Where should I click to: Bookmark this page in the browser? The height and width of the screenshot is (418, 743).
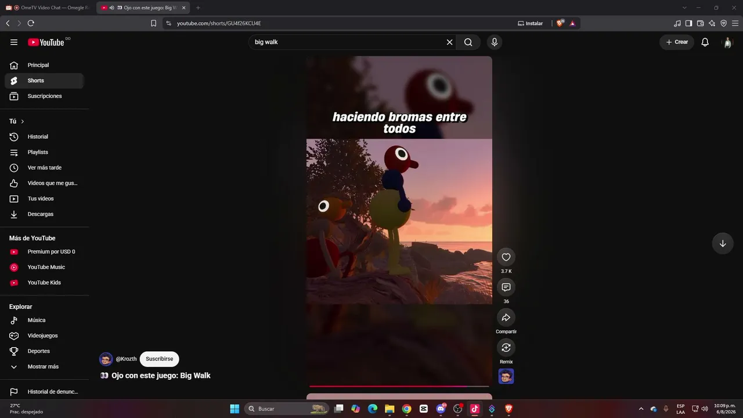(153, 23)
